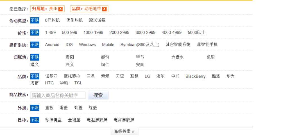Viewport: 281px width, 137px height.
Task: Choose 标准键盘 control type
Action: (53, 120)
